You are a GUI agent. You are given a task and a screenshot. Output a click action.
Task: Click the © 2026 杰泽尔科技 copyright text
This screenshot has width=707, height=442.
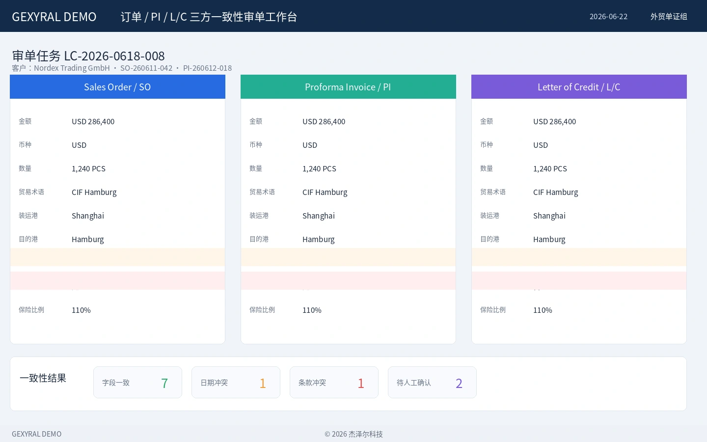pyautogui.click(x=353, y=434)
